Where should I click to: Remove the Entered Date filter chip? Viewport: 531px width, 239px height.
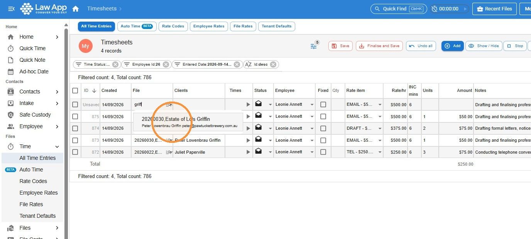click(237, 64)
